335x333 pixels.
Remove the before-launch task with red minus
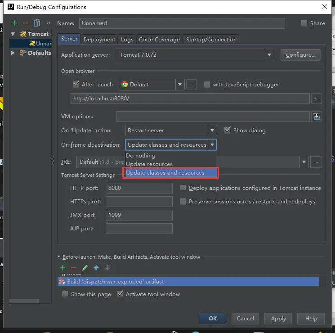[74, 268]
